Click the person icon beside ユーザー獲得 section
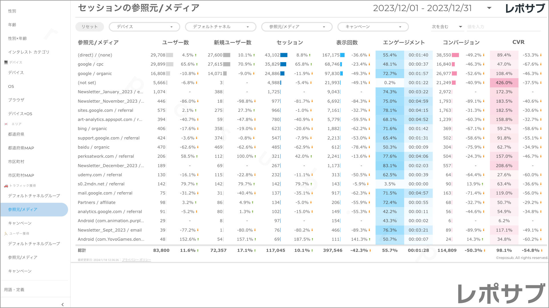549x308 pixels. point(6,234)
